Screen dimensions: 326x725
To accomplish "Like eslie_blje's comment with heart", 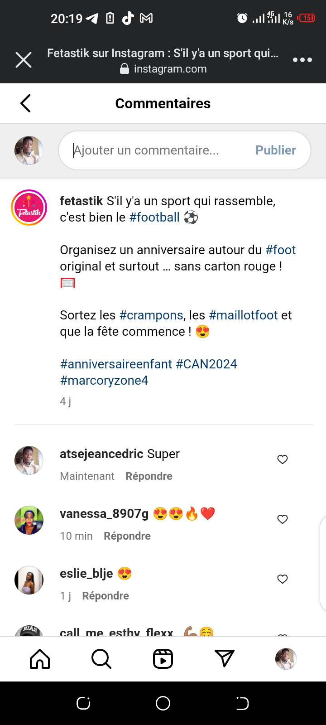I will pos(283,579).
